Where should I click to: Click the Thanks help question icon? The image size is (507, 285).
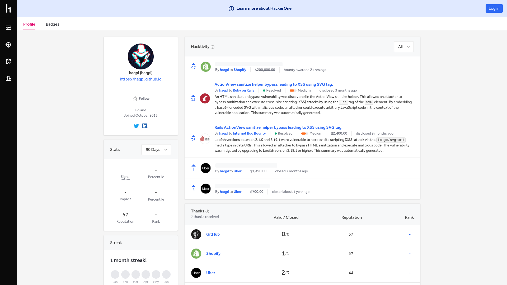(207, 211)
